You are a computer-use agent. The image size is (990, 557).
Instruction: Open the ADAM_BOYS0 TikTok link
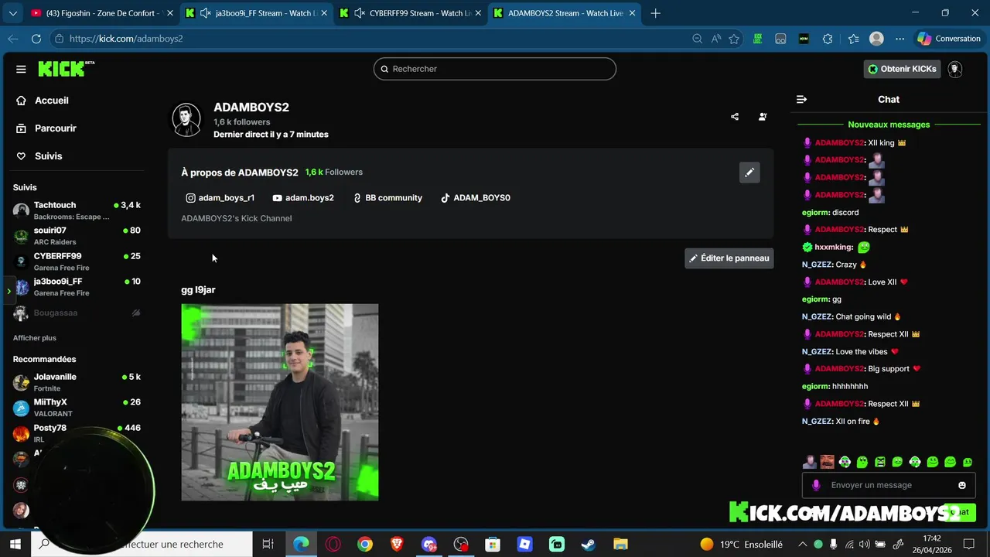coord(475,198)
